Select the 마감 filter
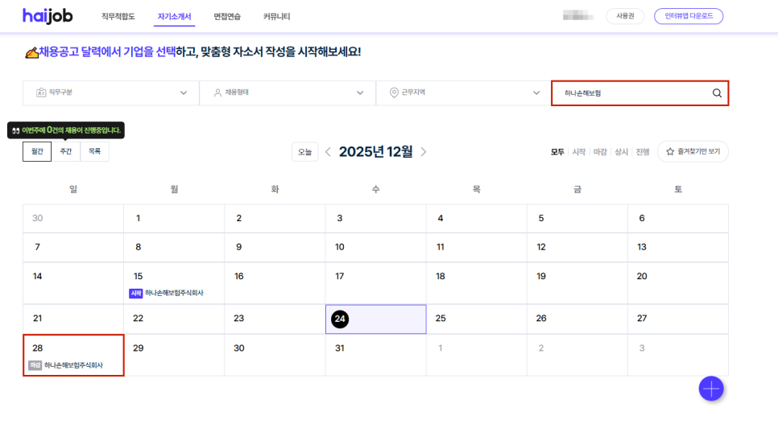The height and width of the screenshot is (428, 778). click(599, 152)
